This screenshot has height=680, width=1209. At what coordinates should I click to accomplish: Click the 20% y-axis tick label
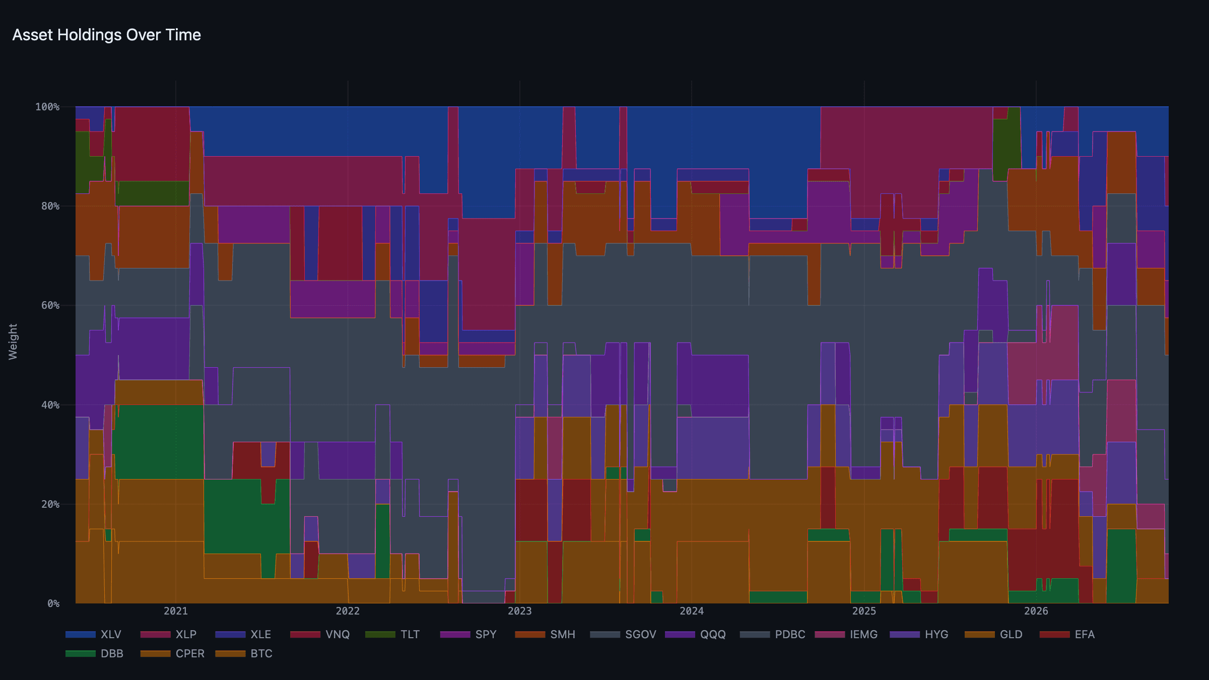(x=50, y=504)
